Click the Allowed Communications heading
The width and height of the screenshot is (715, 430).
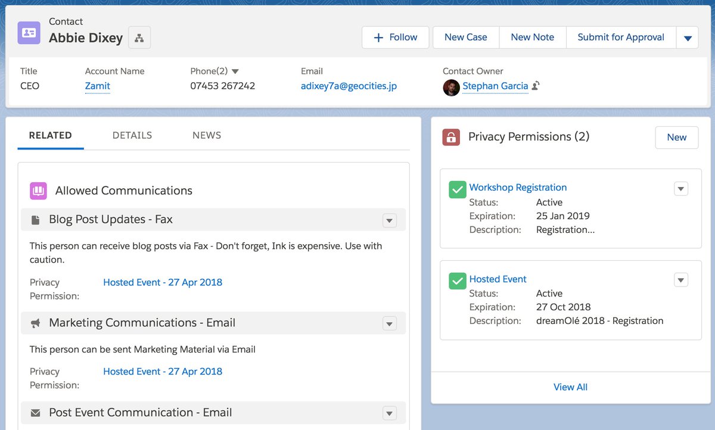coord(124,191)
